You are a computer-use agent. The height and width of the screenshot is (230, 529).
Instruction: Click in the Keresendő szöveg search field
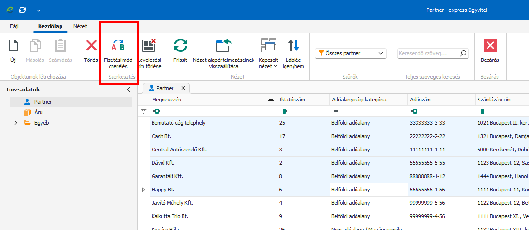[428, 53]
